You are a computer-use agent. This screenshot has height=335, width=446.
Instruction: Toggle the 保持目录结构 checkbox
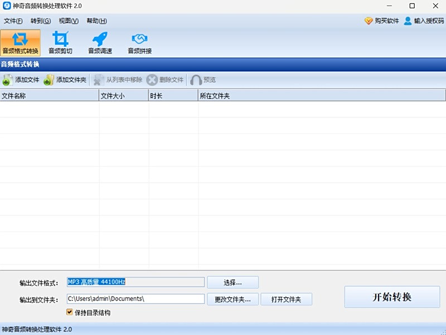click(x=70, y=312)
